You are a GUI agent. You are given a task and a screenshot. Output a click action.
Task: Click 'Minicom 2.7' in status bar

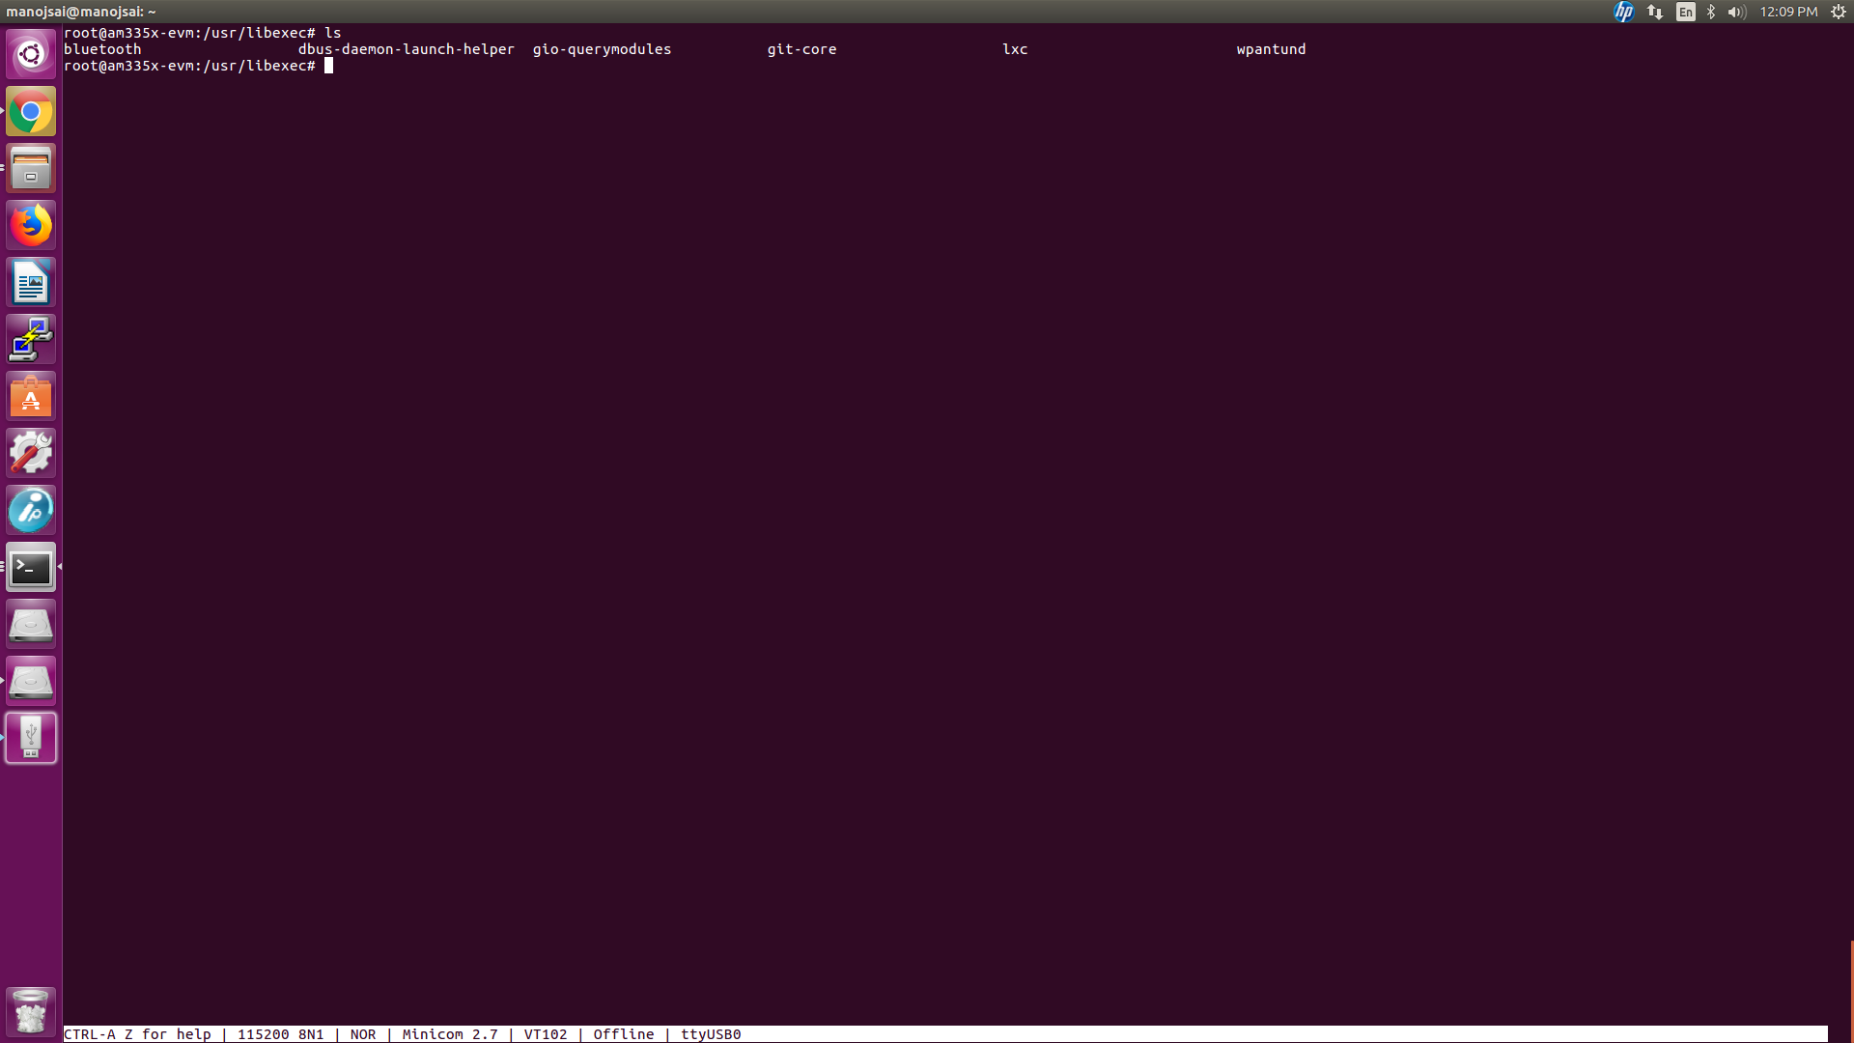click(450, 1034)
